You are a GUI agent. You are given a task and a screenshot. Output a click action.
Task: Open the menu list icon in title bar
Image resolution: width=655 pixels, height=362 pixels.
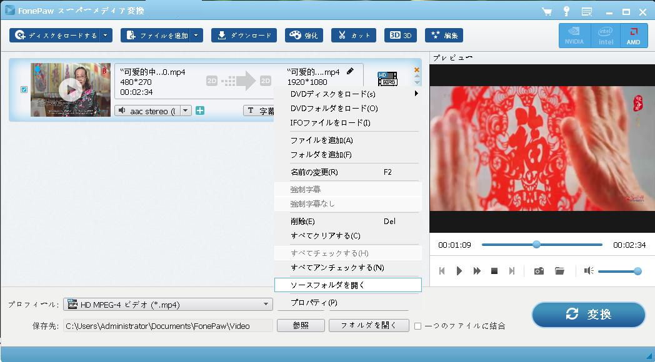587,12
